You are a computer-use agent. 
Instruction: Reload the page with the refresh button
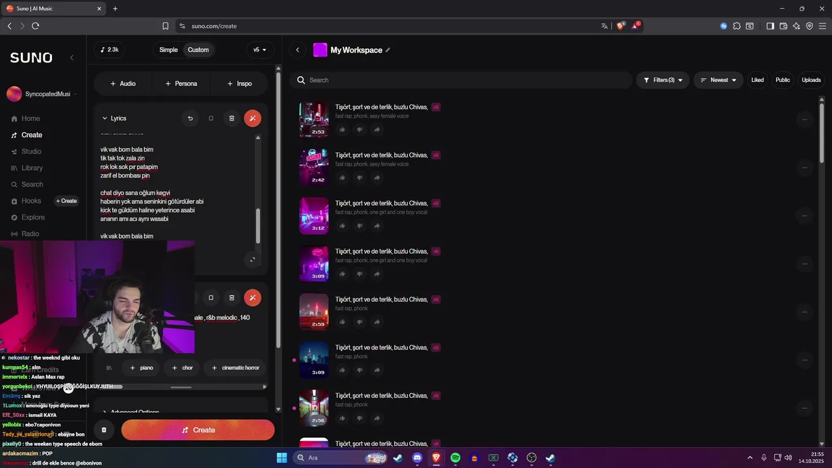click(x=35, y=26)
